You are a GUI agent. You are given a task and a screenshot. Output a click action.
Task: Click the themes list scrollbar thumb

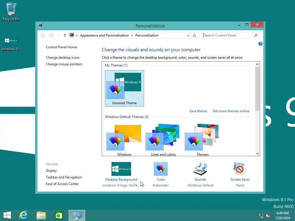coord(257,88)
